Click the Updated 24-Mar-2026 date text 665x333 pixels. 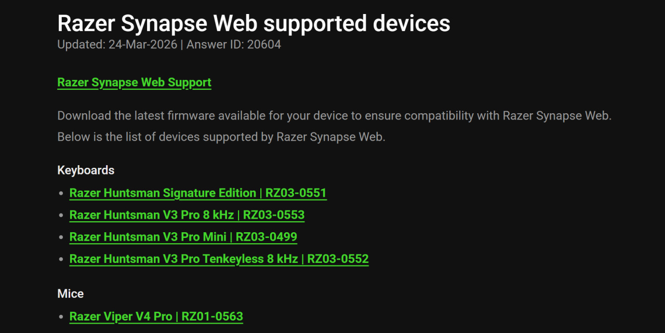point(117,45)
